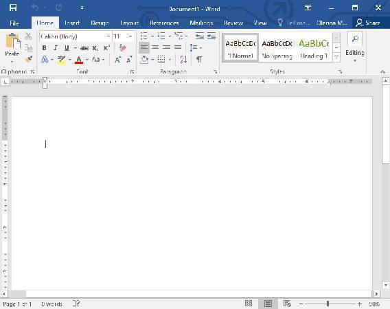Open the font size dropdown
Screen dimensions: 390x309
[130, 36]
